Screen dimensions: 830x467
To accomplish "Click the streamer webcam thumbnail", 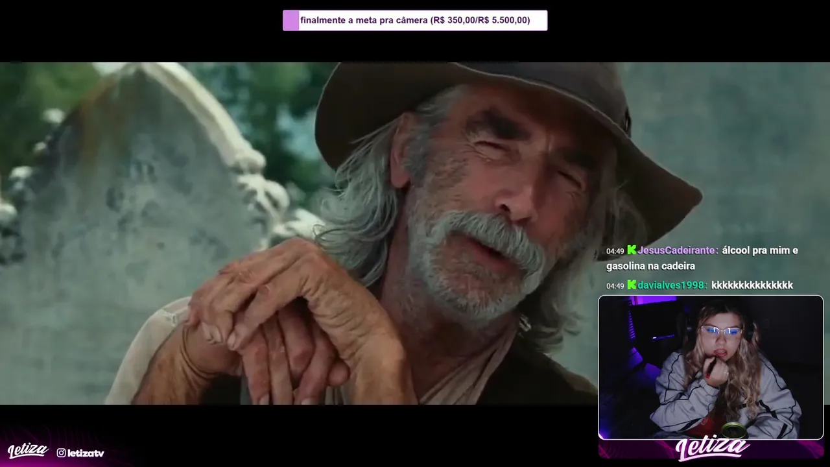I will pyautogui.click(x=711, y=368).
